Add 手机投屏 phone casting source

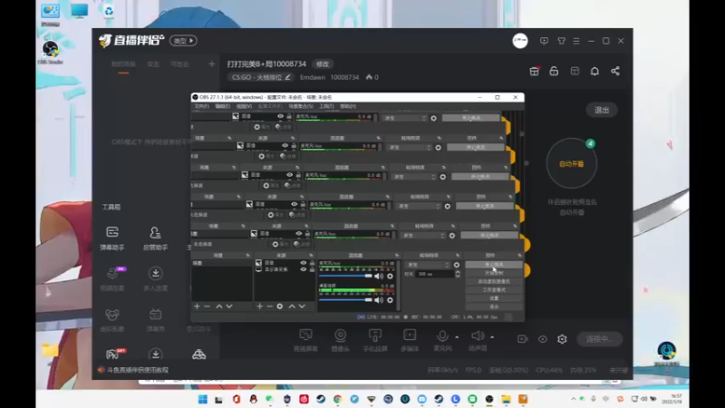click(x=375, y=339)
